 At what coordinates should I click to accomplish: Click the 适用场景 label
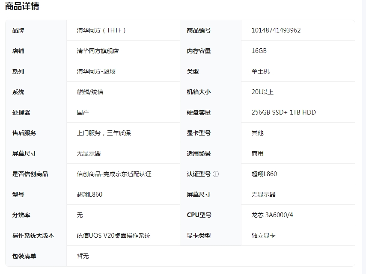[x=199, y=153]
